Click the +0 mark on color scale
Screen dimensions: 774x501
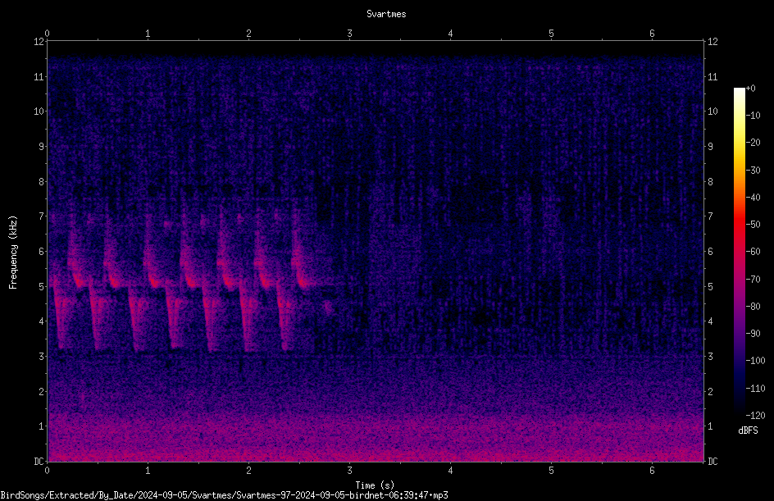(x=751, y=89)
